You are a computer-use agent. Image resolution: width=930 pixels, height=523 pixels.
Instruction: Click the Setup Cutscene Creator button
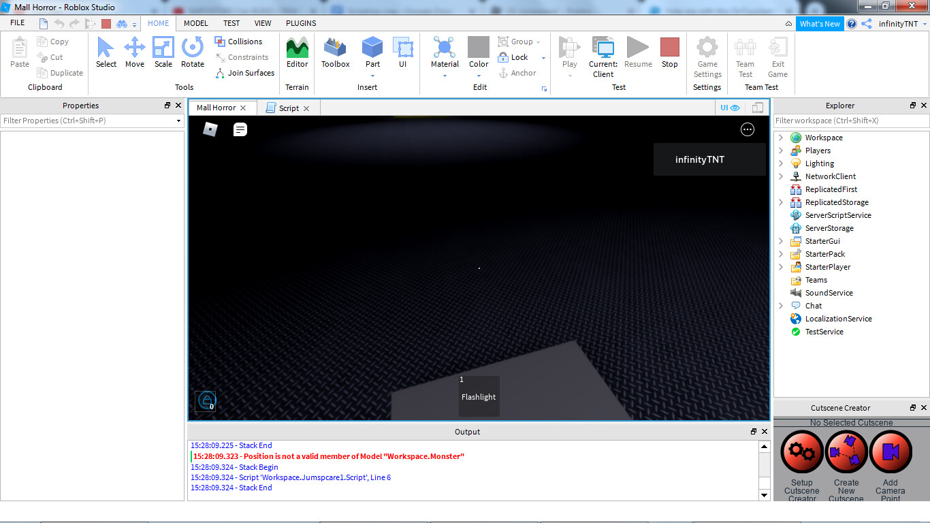tap(802, 451)
